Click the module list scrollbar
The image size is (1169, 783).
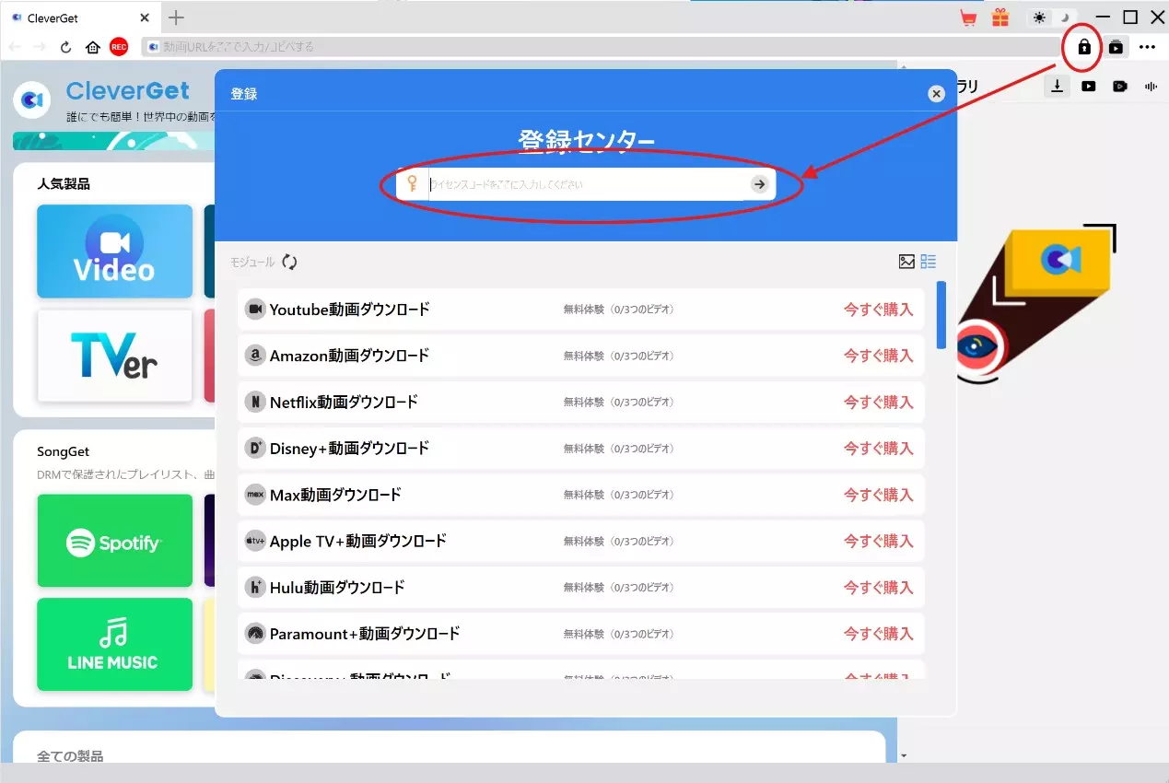[x=941, y=315]
